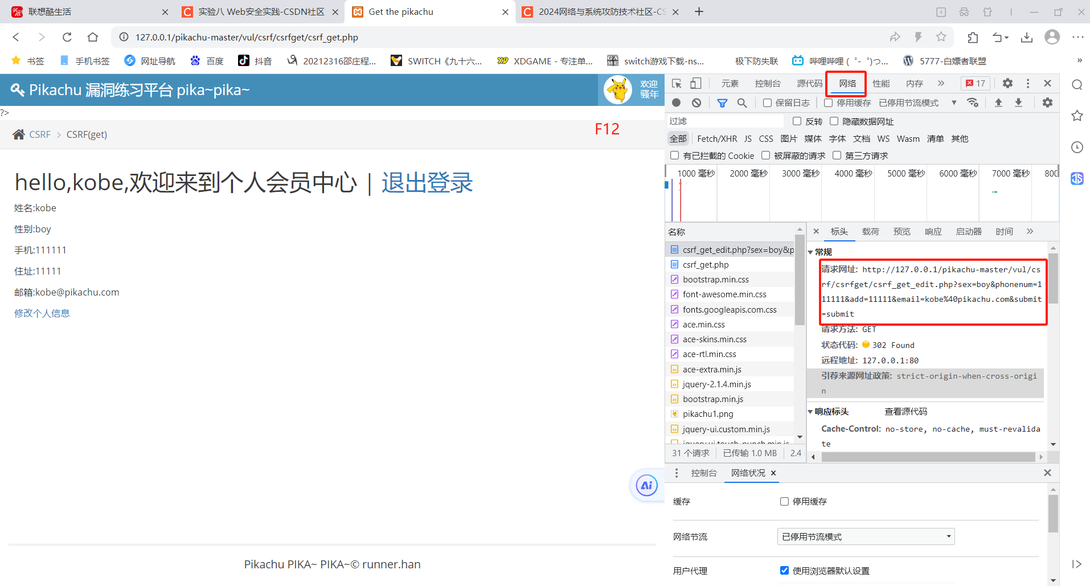
Task: Uncheck 使用浏览器默认设置 checkbox
Action: tap(784, 571)
